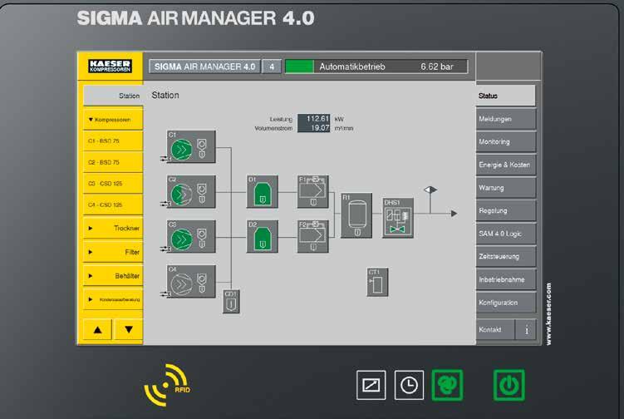
Task: Open the Inbetriebnahme menu
Action: [x=506, y=279]
